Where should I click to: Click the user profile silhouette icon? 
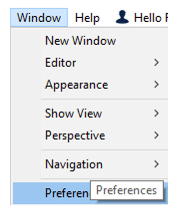[122, 17]
